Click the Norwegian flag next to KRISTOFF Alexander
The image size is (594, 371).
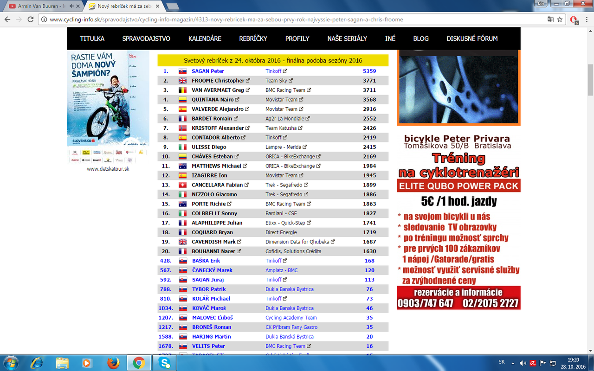[182, 128]
